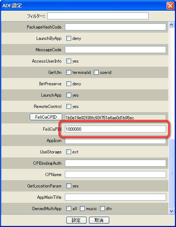Image resolution: width=176 pixels, height=227 pixels.
Task: Check the LaunchByApp deny checkbox
Action: pos(69,38)
